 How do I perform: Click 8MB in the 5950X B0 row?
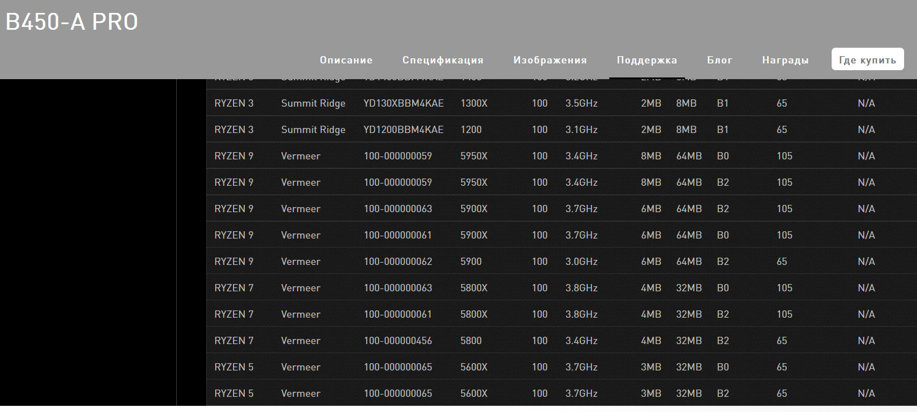click(x=651, y=156)
